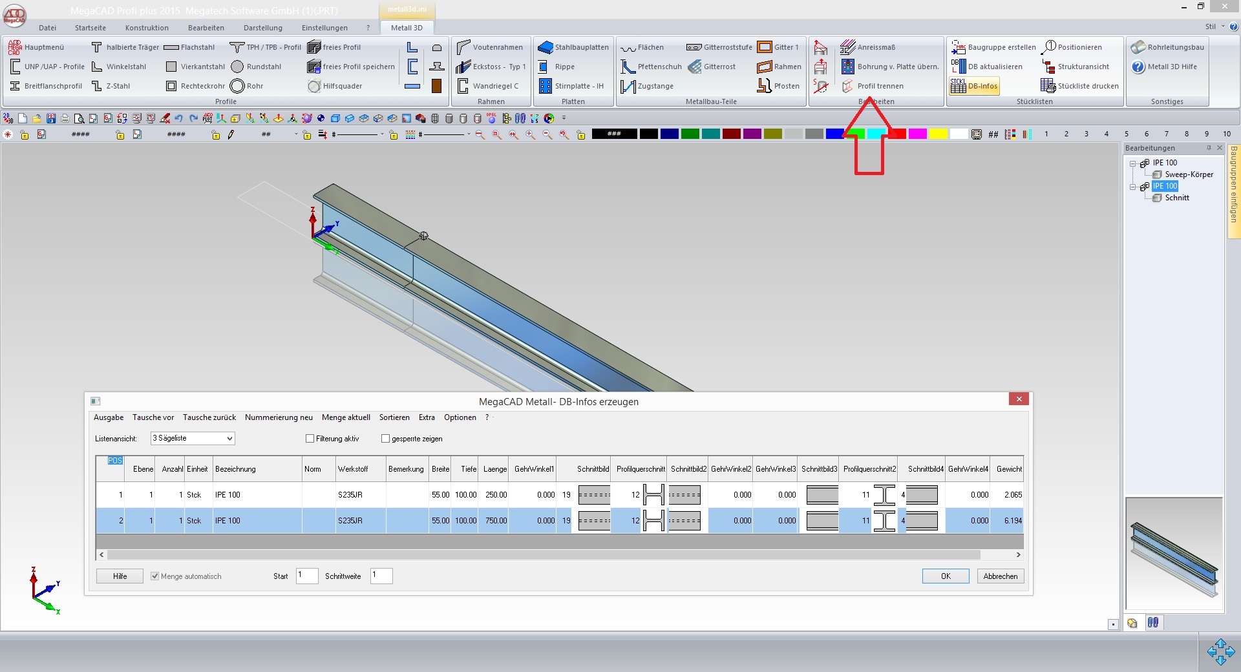Toggle the Menge automatisch checkbox
Viewport: 1241px width, 672px height.
pyautogui.click(x=154, y=576)
